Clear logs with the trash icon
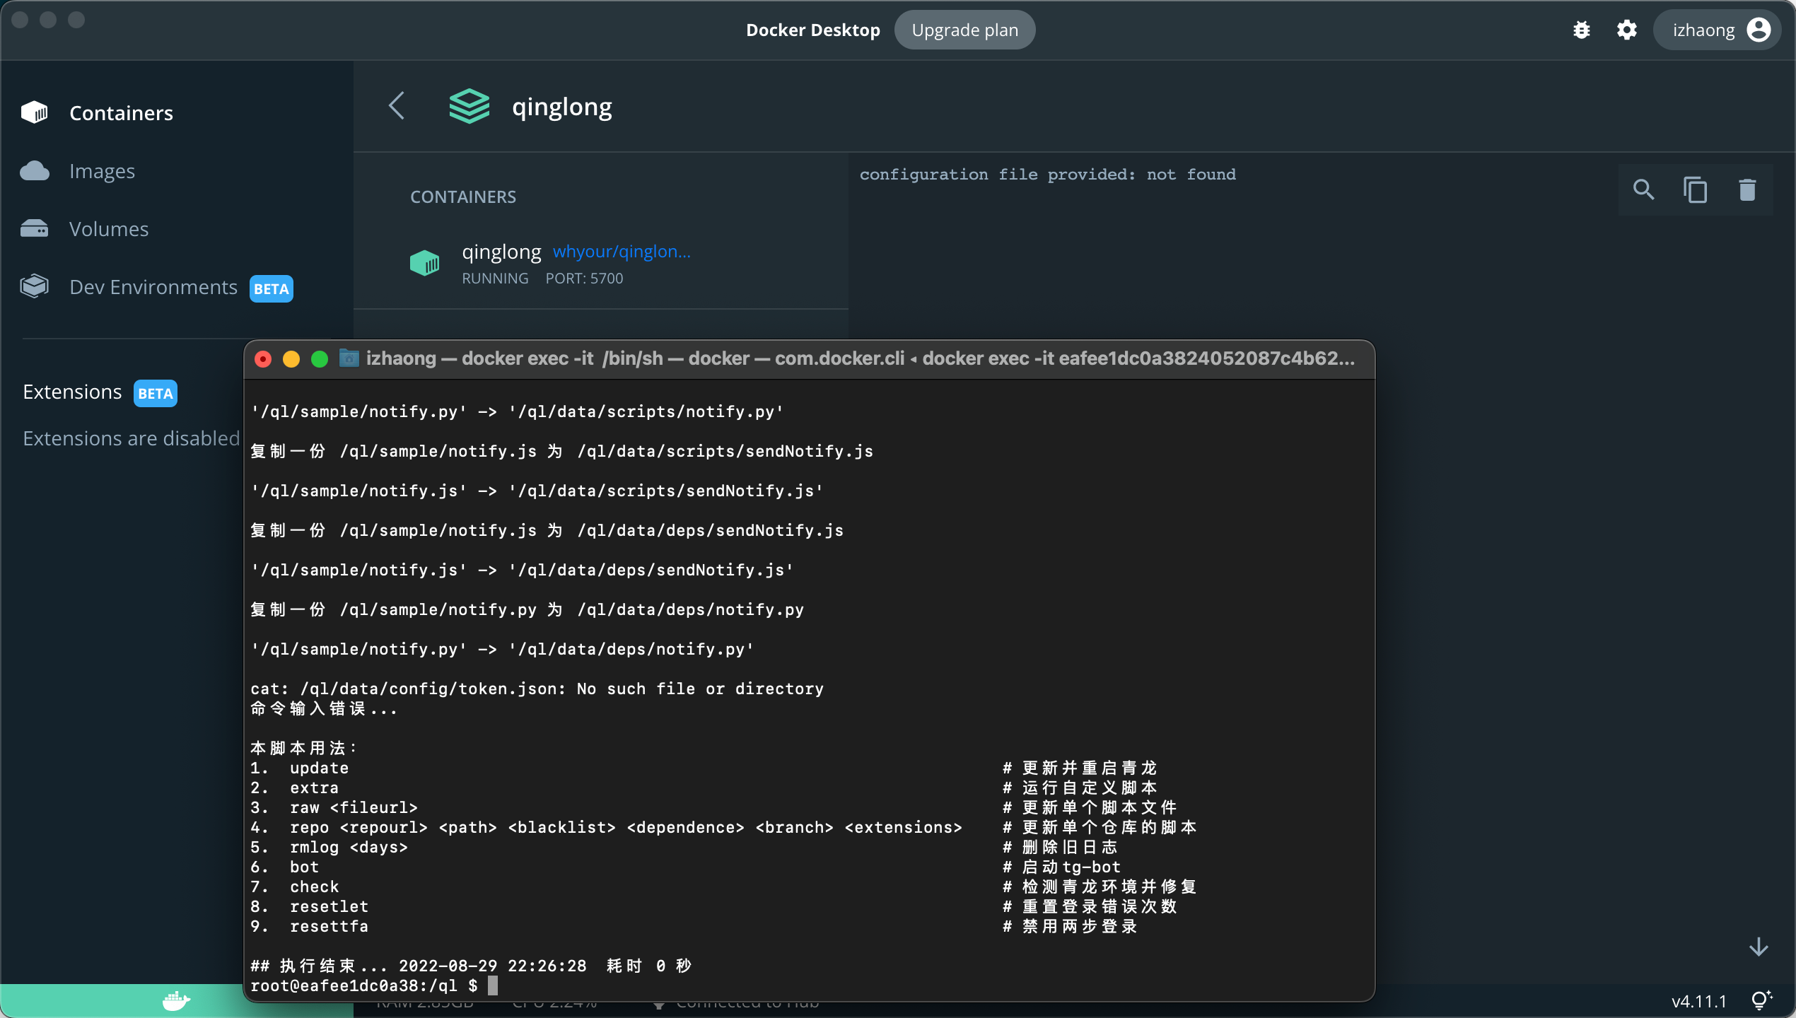The image size is (1796, 1018). tap(1747, 189)
